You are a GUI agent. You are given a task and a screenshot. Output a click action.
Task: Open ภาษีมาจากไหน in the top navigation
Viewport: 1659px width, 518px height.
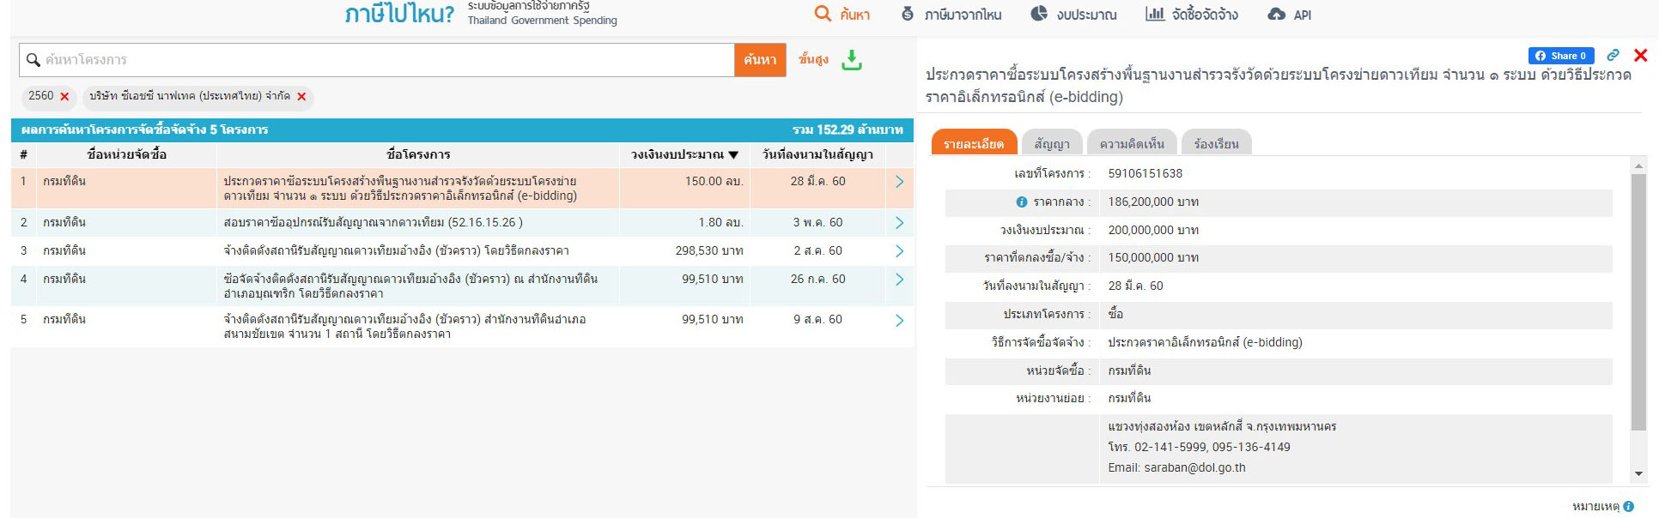(951, 15)
